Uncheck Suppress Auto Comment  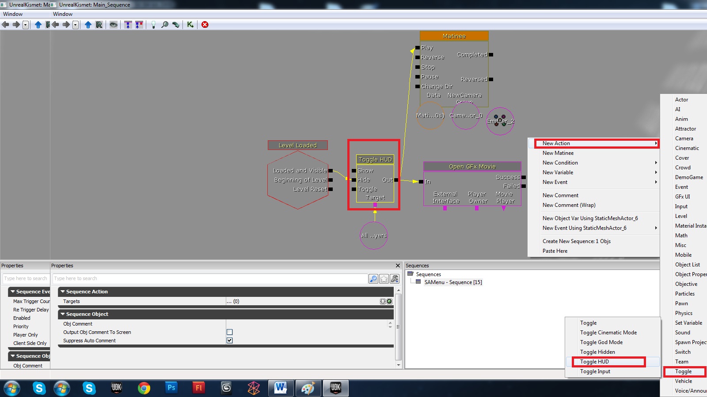pos(230,341)
